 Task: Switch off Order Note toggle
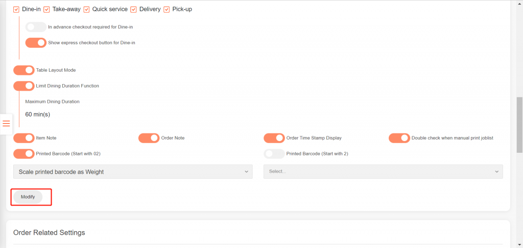coord(149,138)
